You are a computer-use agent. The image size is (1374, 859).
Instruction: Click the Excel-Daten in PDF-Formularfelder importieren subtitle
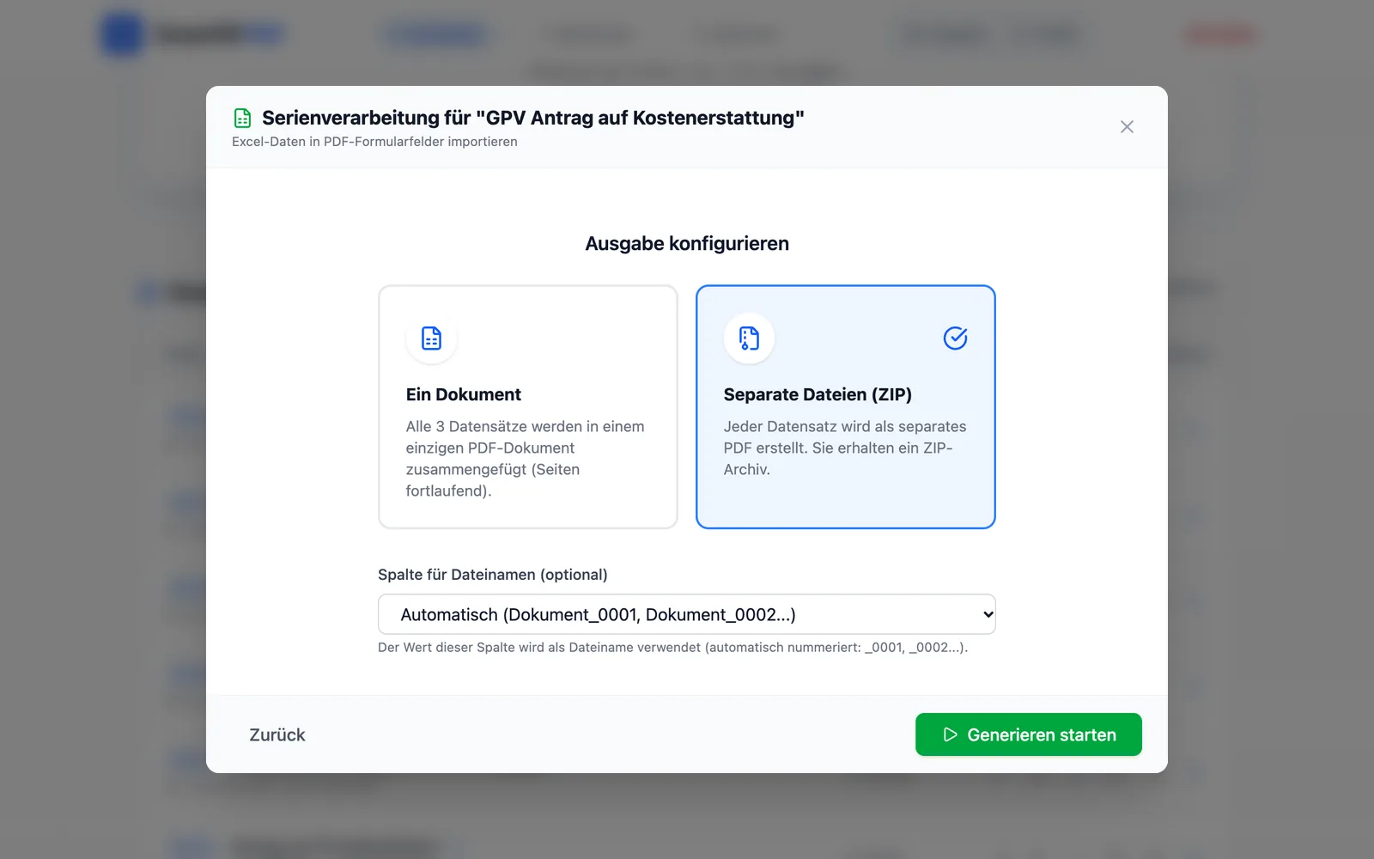(374, 142)
